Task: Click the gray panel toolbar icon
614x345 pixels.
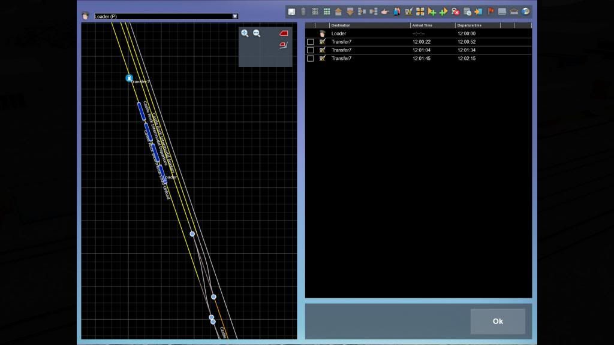Action: click(x=502, y=12)
